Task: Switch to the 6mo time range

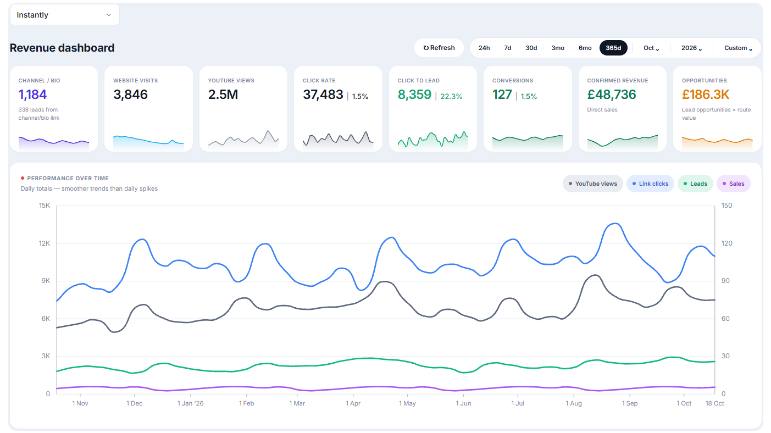Action: [x=585, y=48]
